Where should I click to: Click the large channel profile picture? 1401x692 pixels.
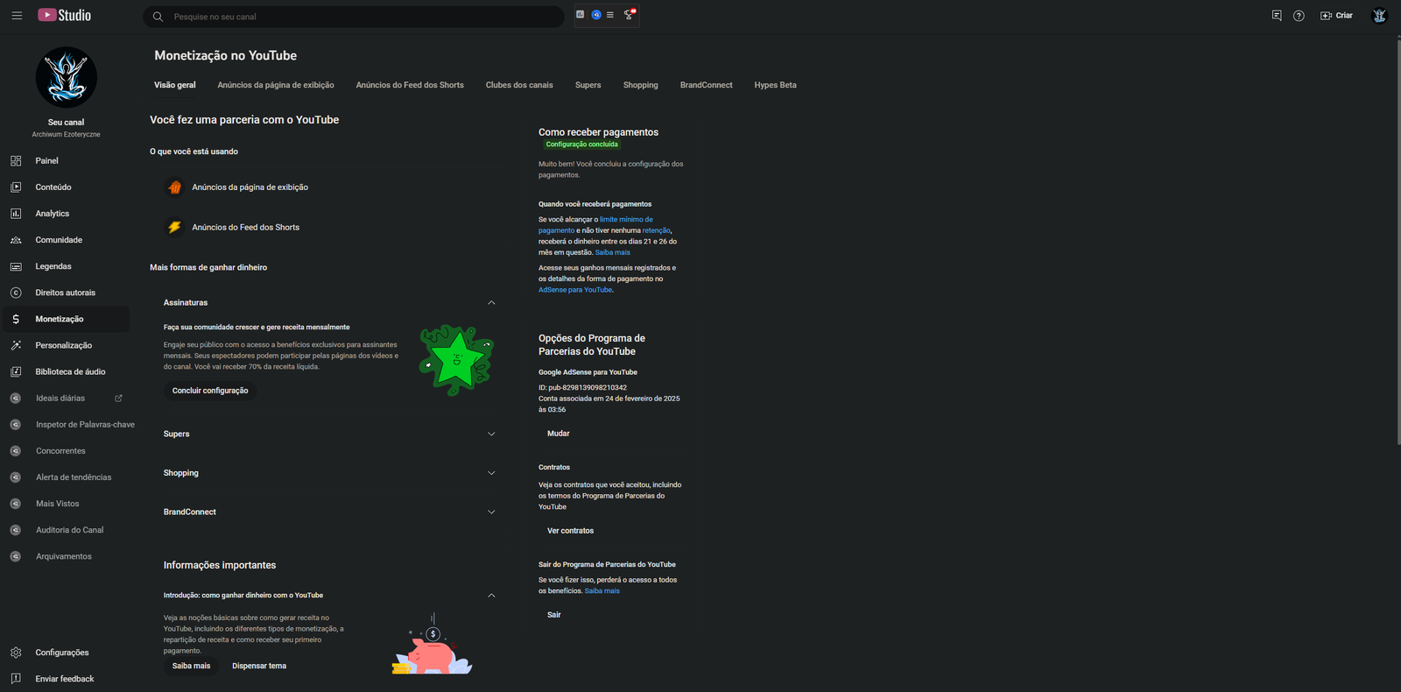click(x=67, y=77)
